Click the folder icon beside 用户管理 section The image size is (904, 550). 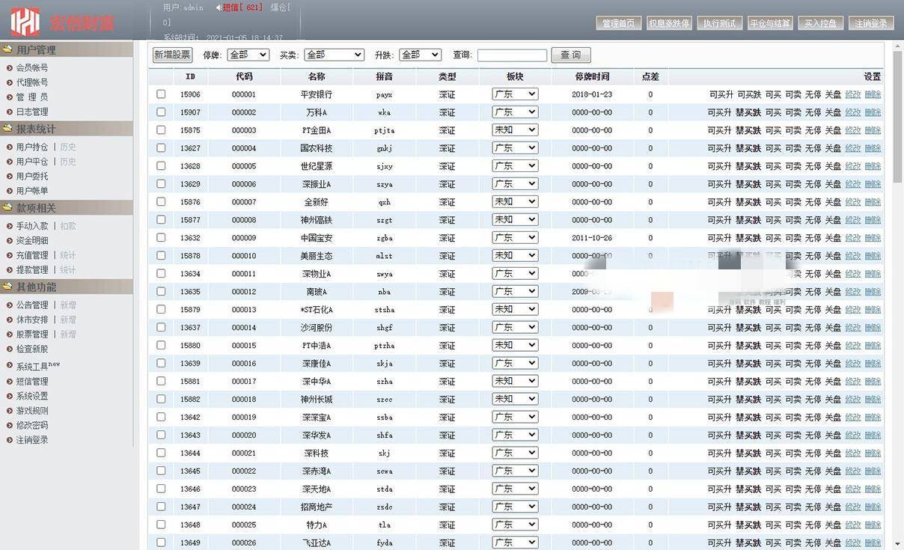[7, 50]
